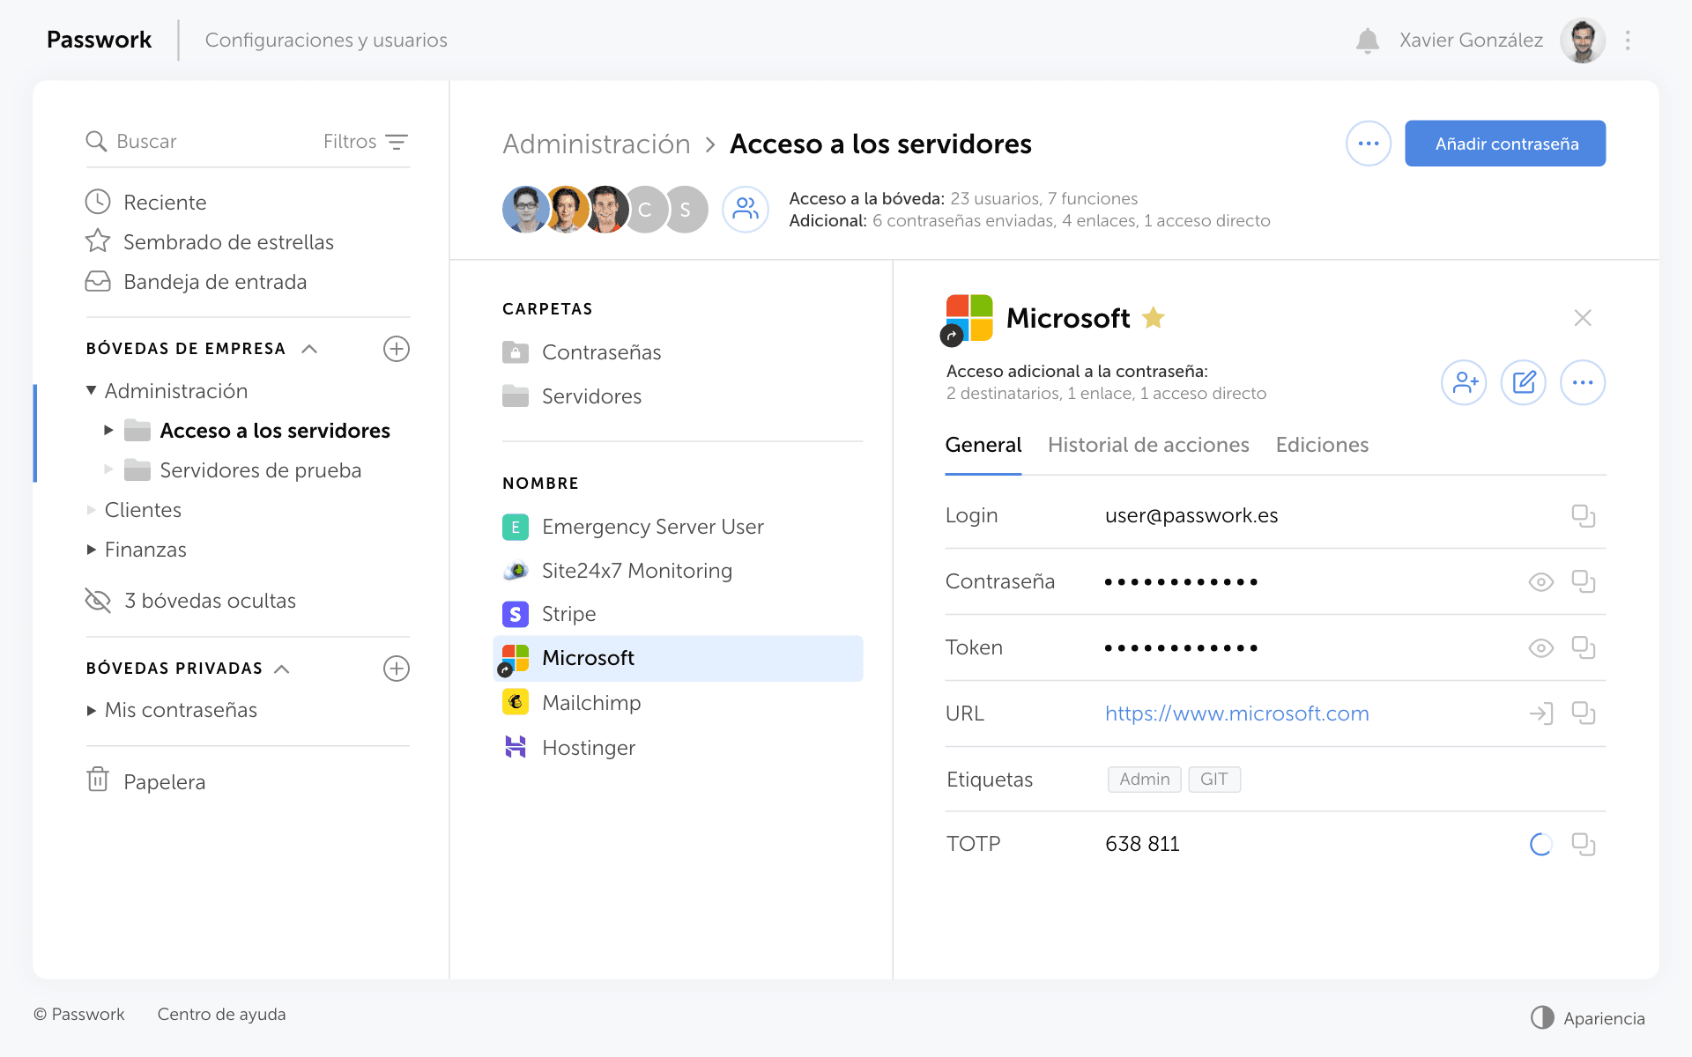Open the Servidores folder
Screen dimensions: 1692x1057
point(572,396)
